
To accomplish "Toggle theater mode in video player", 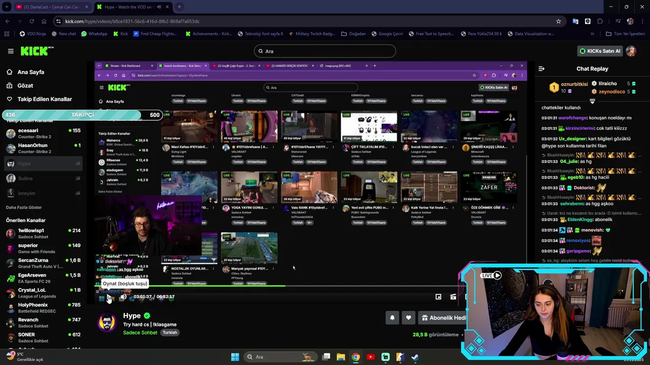I will pos(453,297).
